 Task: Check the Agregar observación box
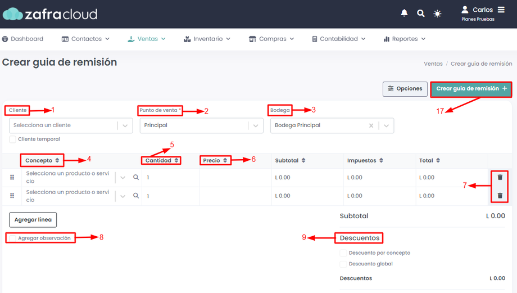pyautogui.click(x=12, y=238)
